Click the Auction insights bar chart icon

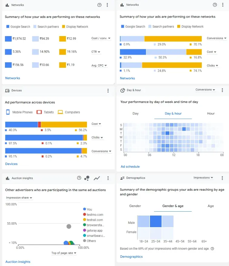coord(8,178)
